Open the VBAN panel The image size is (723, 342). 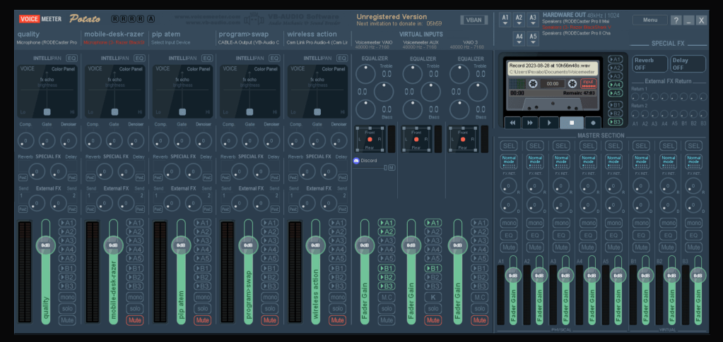(474, 20)
